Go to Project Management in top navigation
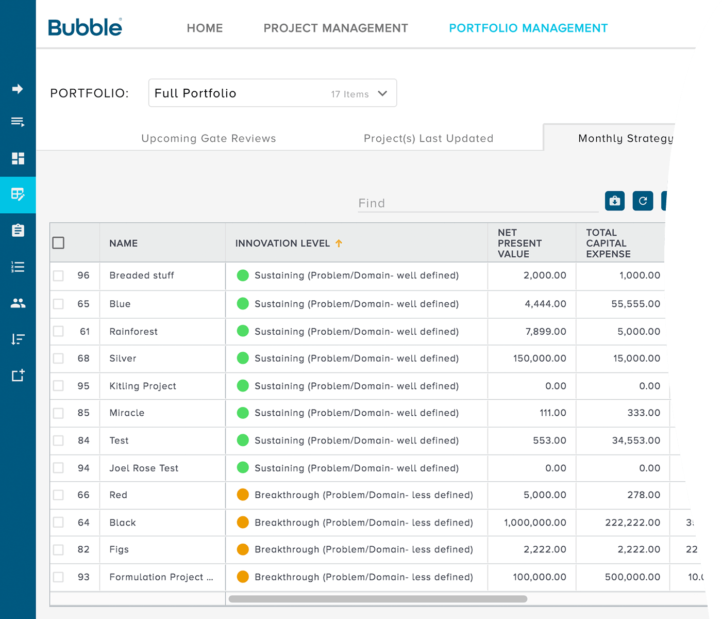The image size is (722, 619). tap(335, 28)
